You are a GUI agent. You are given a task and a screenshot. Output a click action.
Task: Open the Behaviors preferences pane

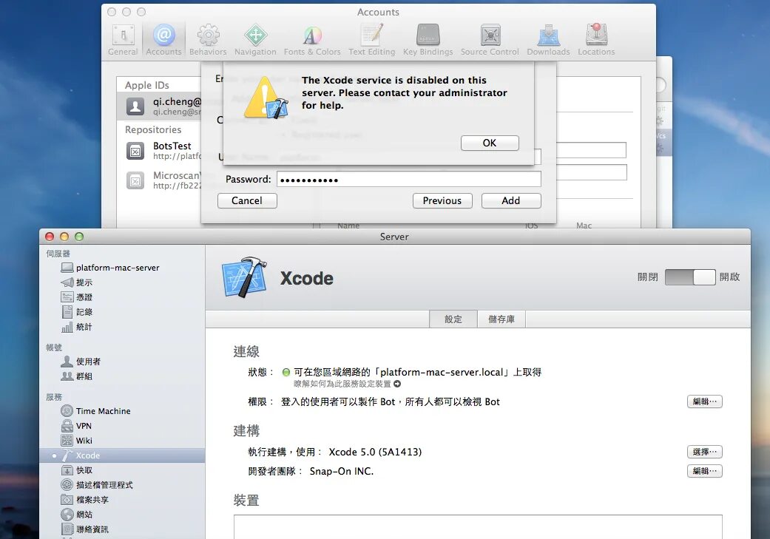pos(208,40)
